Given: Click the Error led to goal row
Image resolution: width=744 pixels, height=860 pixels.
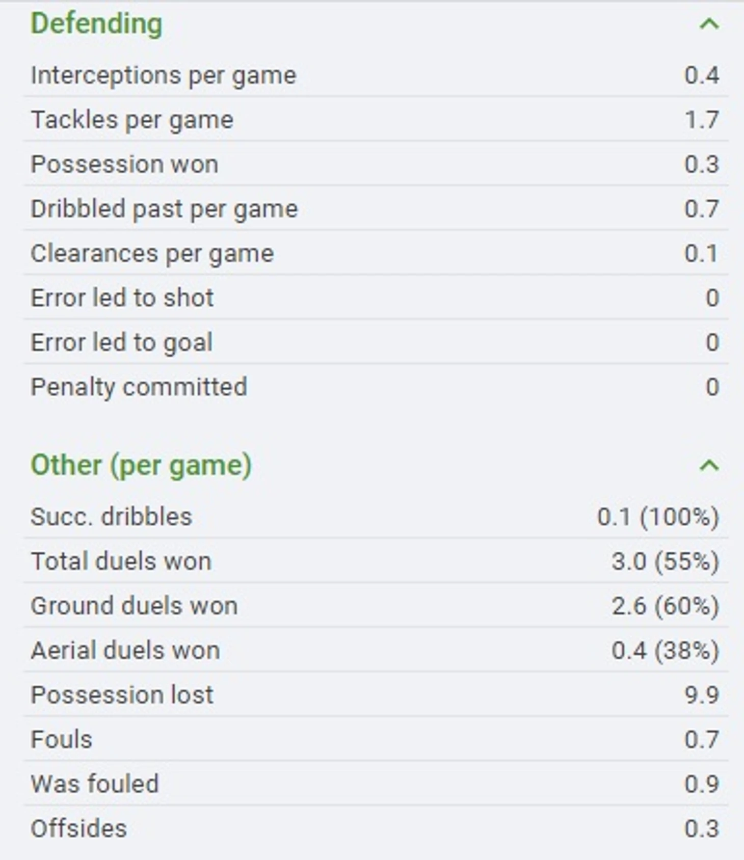Looking at the screenshot, I should pyautogui.click(x=376, y=342).
